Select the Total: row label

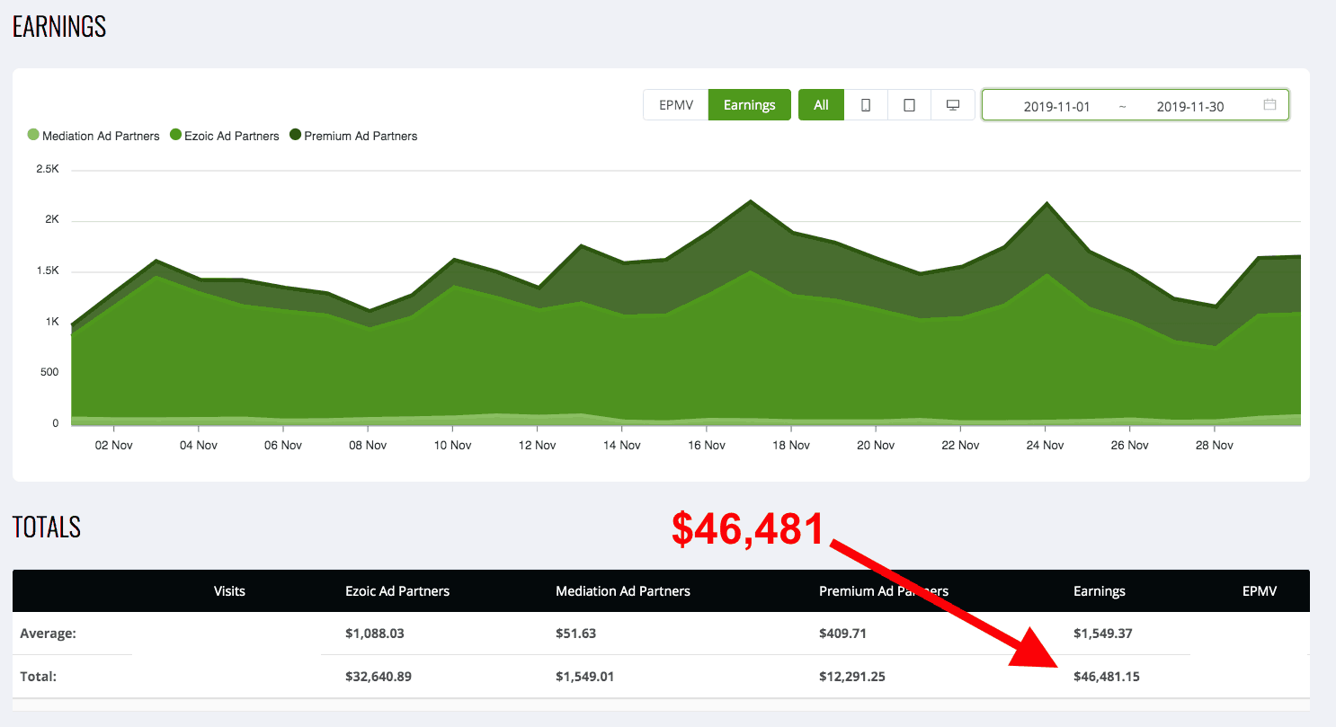point(39,677)
